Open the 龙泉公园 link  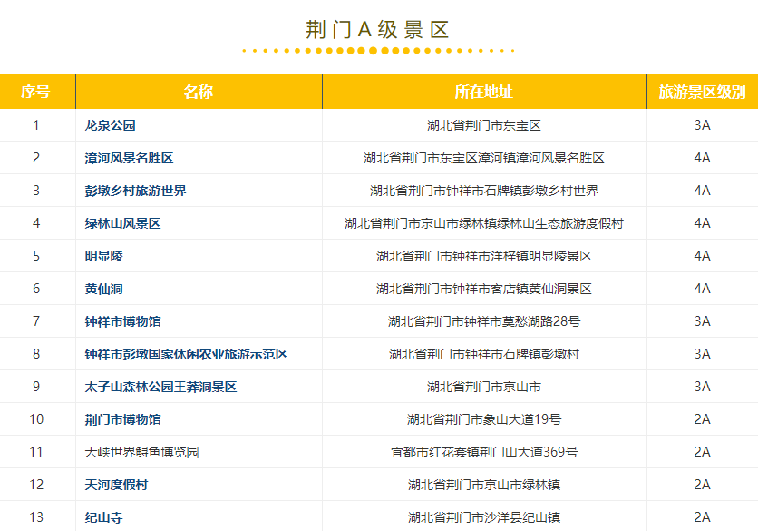(x=110, y=125)
